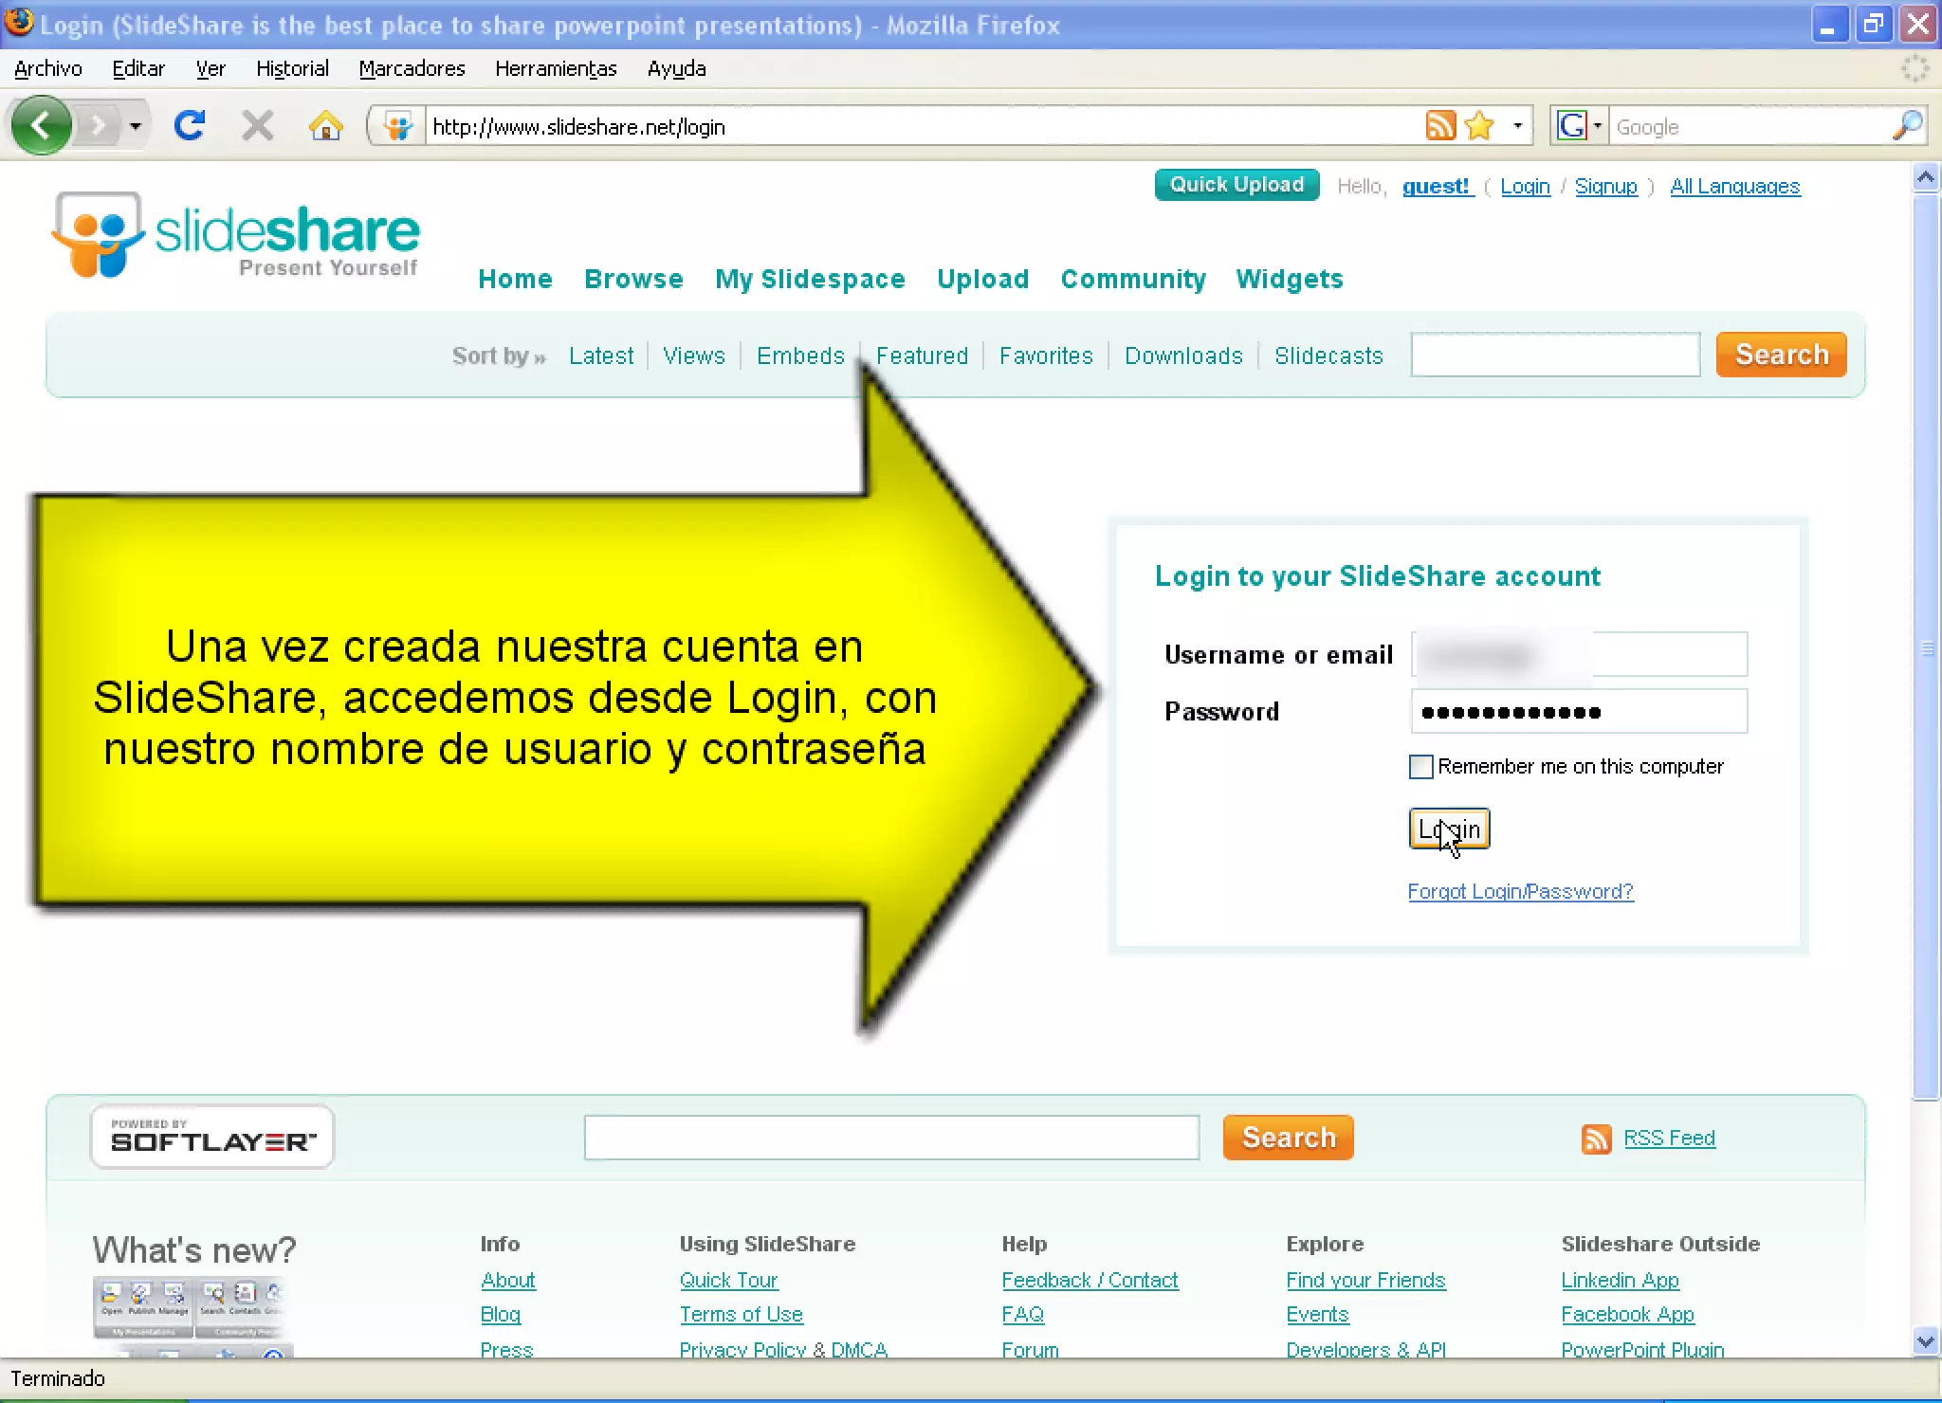Click the orange RSS Feed icon in the footer
The height and width of the screenshot is (1403, 1942).
[1596, 1139]
